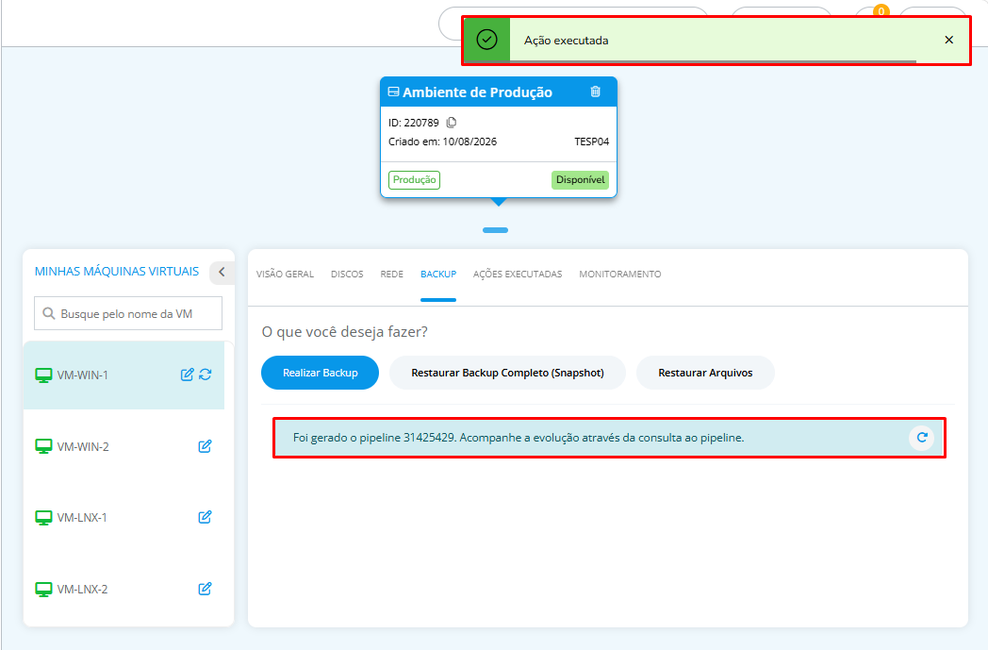
Task: Open the Monitoramento tab
Action: click(x=620, y=275)
